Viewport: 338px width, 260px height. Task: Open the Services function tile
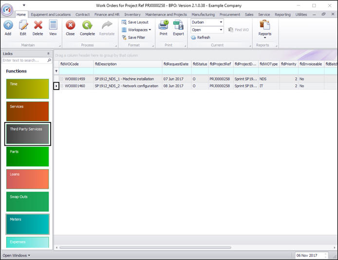[27, 111]
